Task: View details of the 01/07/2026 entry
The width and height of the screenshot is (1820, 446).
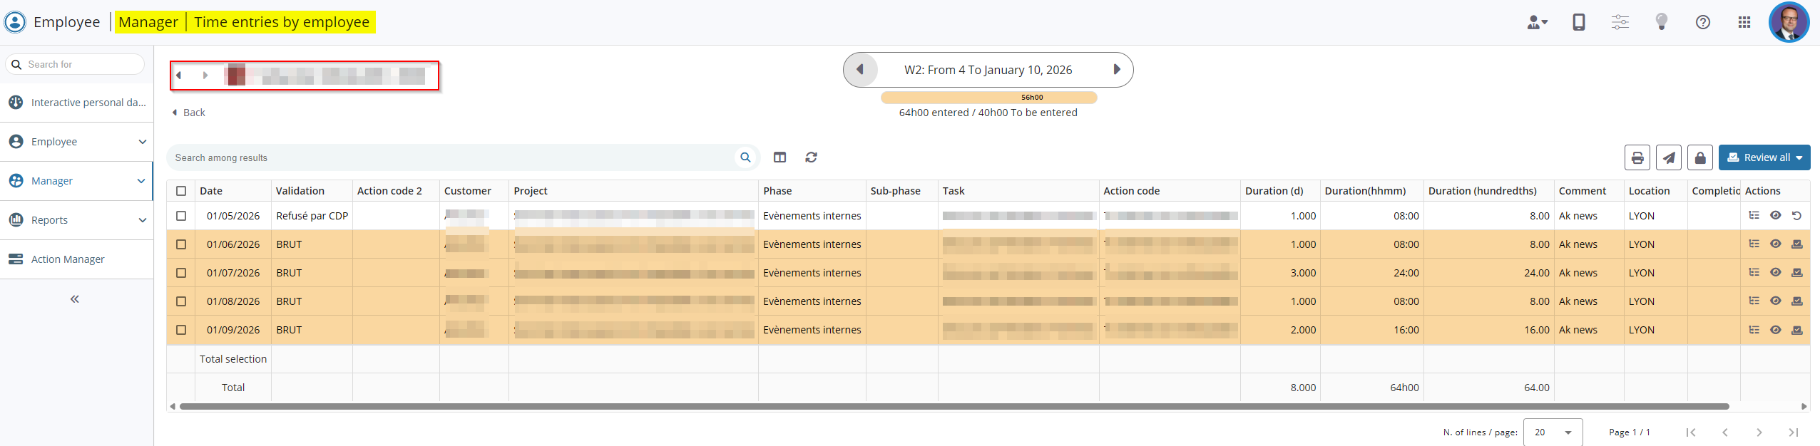Action: 1776,272
